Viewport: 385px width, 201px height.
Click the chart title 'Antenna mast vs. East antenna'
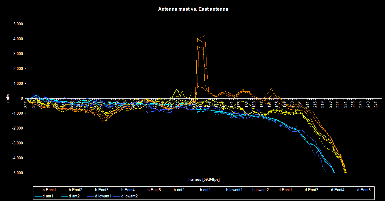(x=193, y=9)
